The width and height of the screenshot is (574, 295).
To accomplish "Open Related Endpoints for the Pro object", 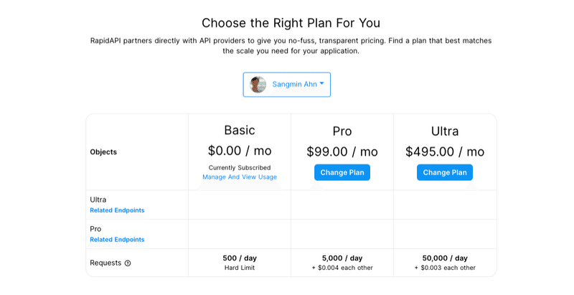I will (117, 239).
